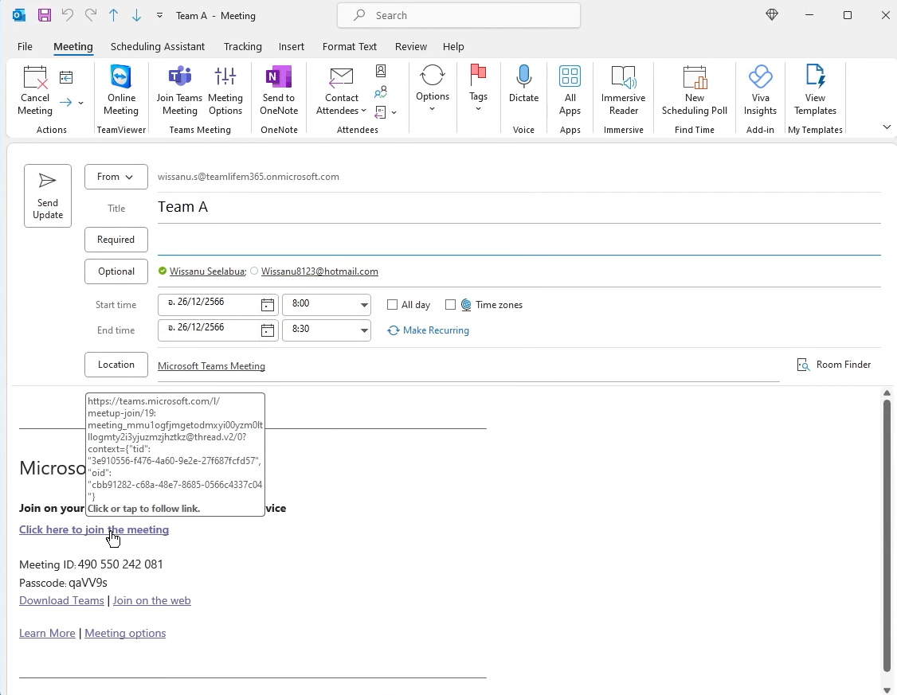Screen dimensions: 897x695
Task: Select the Meeting ribbon tab
Action: pyautogui.click(x=73, y=46)
